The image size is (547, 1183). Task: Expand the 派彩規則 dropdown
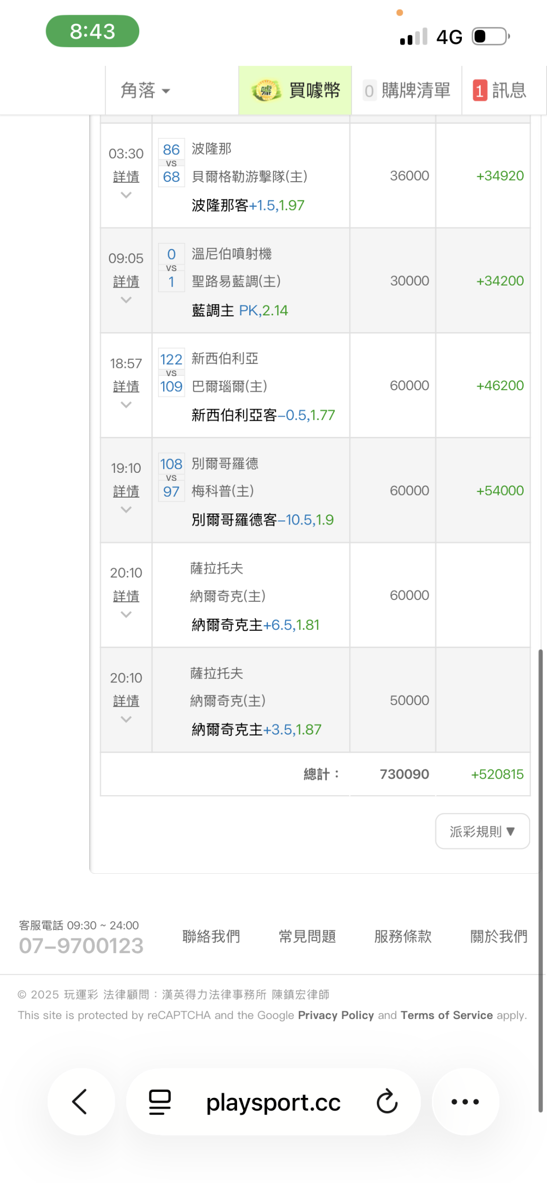(x=482, y=831)
